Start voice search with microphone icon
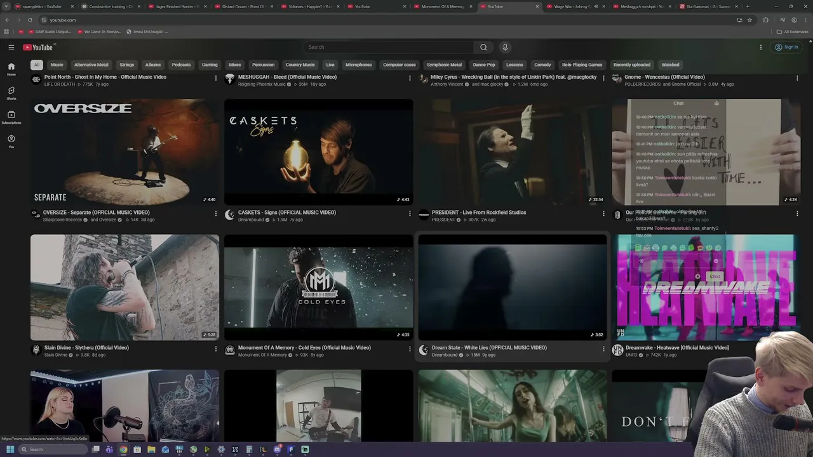Image resolution: width=813 pixels, height=457 pixels. pyautogui.click(x=505, y=47)
